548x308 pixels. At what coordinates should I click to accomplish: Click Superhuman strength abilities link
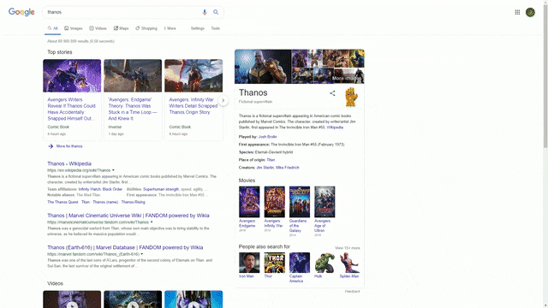click(x=161, y=189)
